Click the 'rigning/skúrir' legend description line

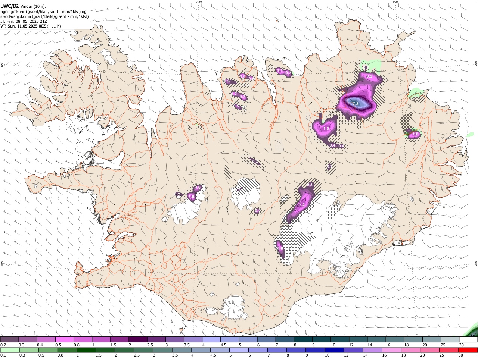(x=44, y=12)
